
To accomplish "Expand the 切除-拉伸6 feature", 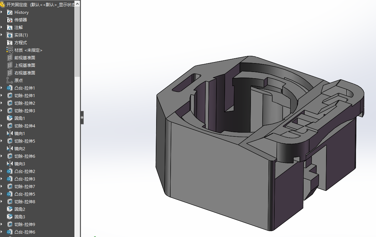I will [2, 156].
